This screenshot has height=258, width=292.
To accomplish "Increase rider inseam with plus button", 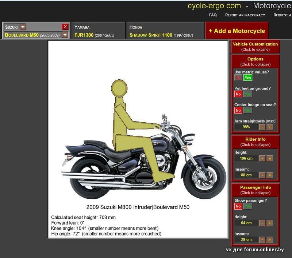I will (x=270, y=175).
